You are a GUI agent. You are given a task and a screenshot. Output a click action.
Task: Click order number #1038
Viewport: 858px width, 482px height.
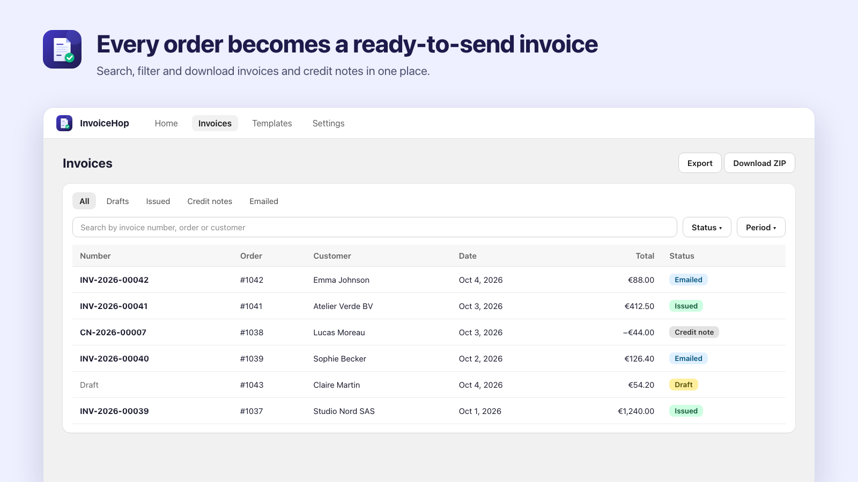click(252, 333)
